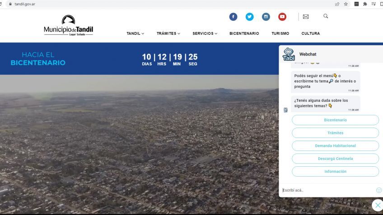Click the countdown timer display
Image resolution: width=383 pixels, height=215 pixels.
170,59
